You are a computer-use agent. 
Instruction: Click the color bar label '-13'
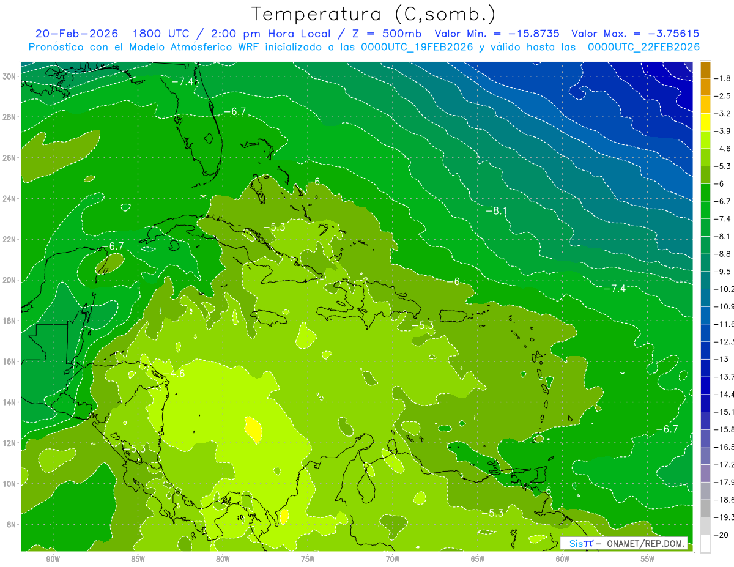pyautogui.click(x=722, y=359)
